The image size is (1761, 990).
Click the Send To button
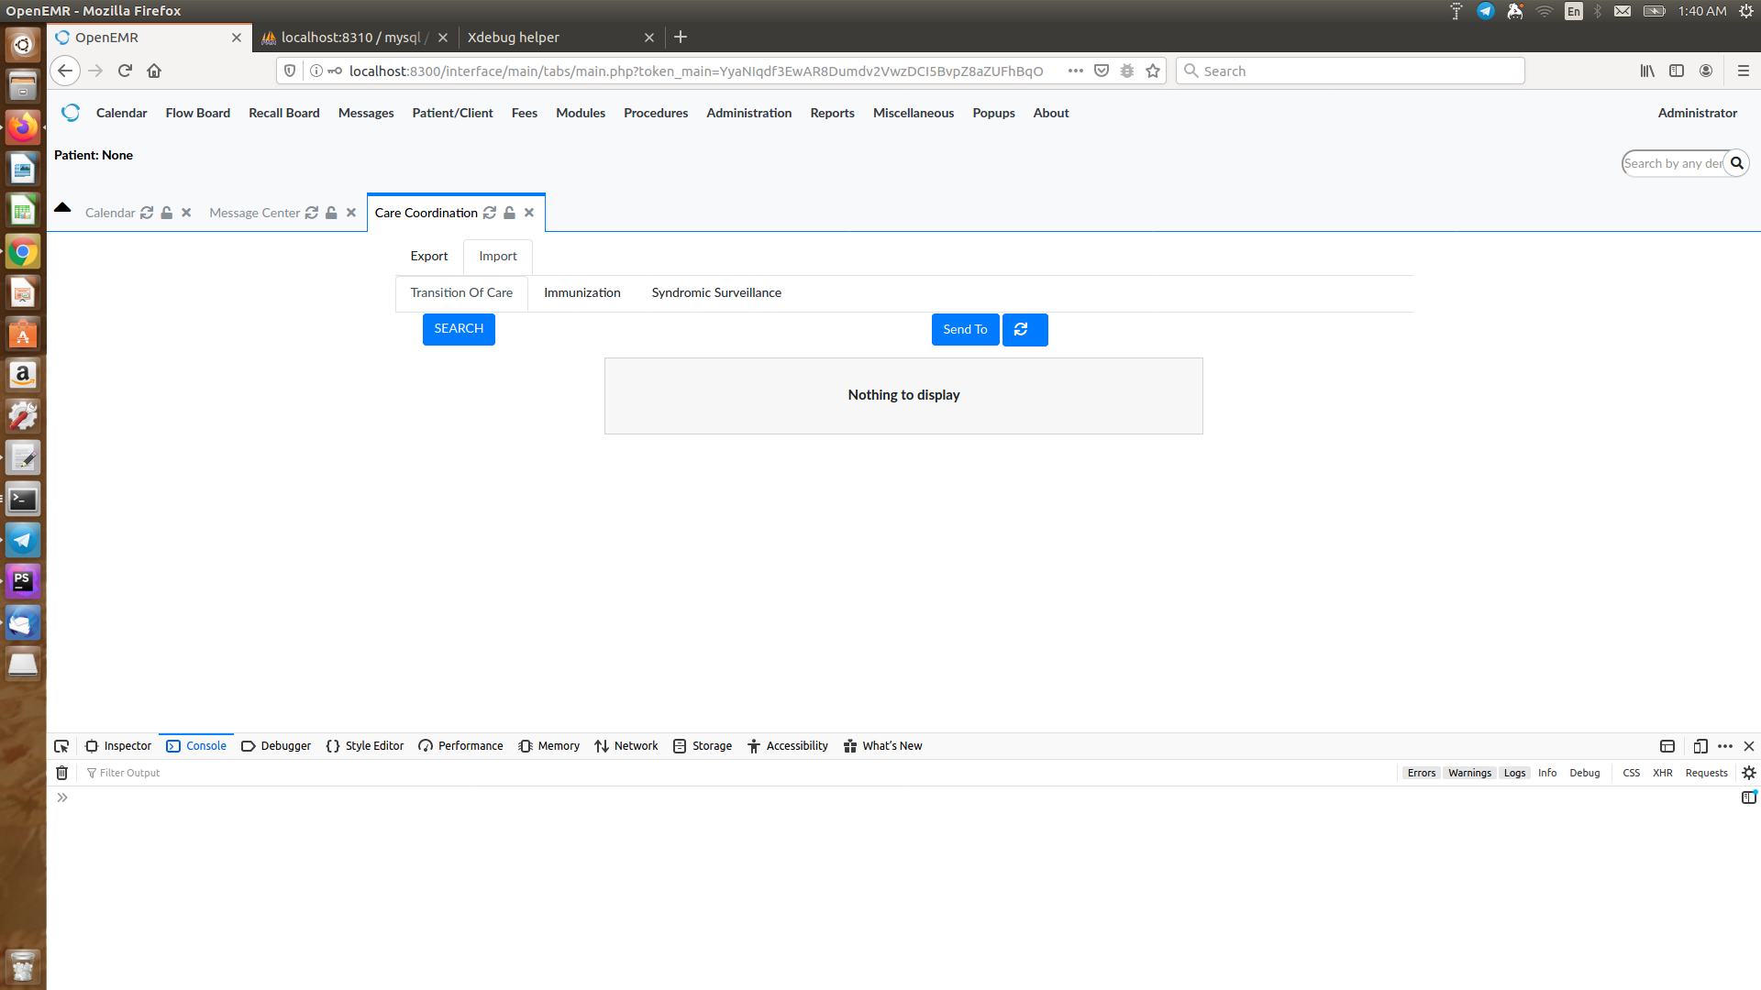(x=965, y=329)
